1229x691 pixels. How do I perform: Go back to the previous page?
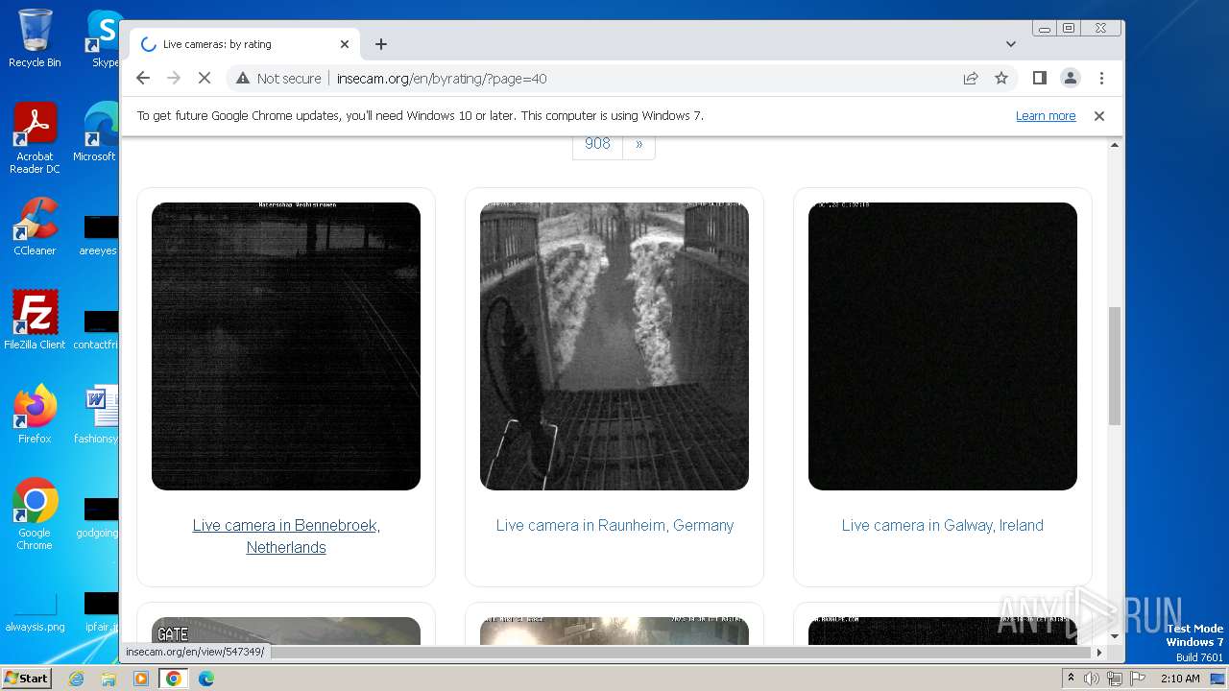click(x=143, y=78)
